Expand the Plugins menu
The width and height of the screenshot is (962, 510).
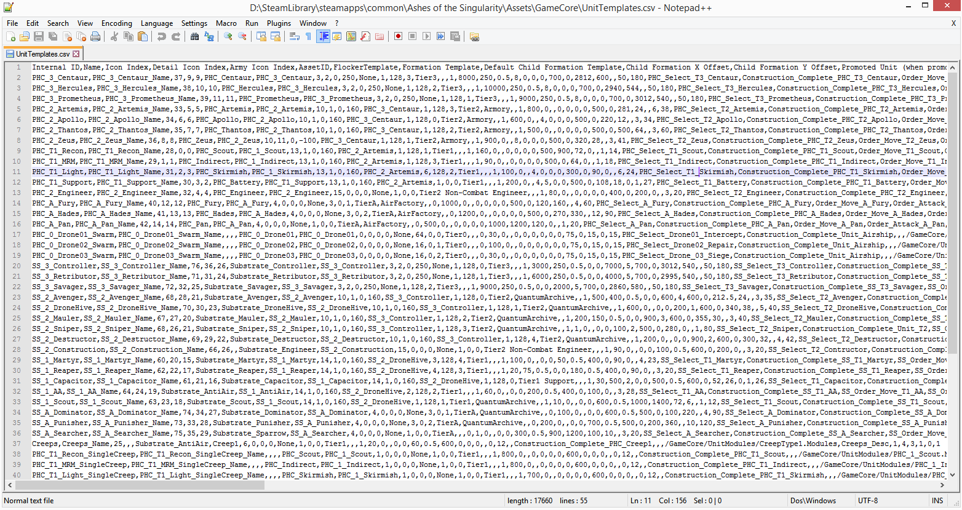pos(279,23)
